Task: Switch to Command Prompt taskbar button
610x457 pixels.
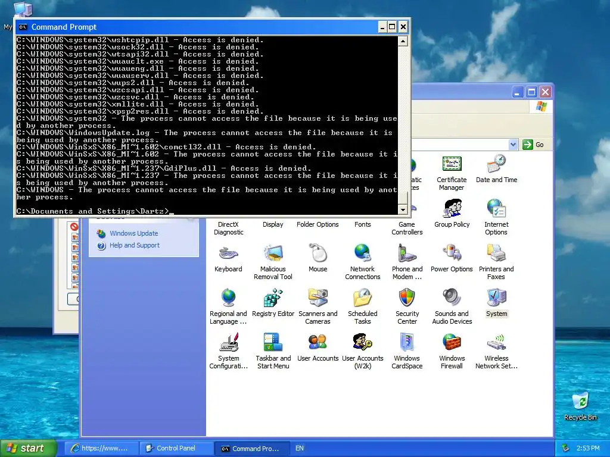Action: (x=252, y=449)
